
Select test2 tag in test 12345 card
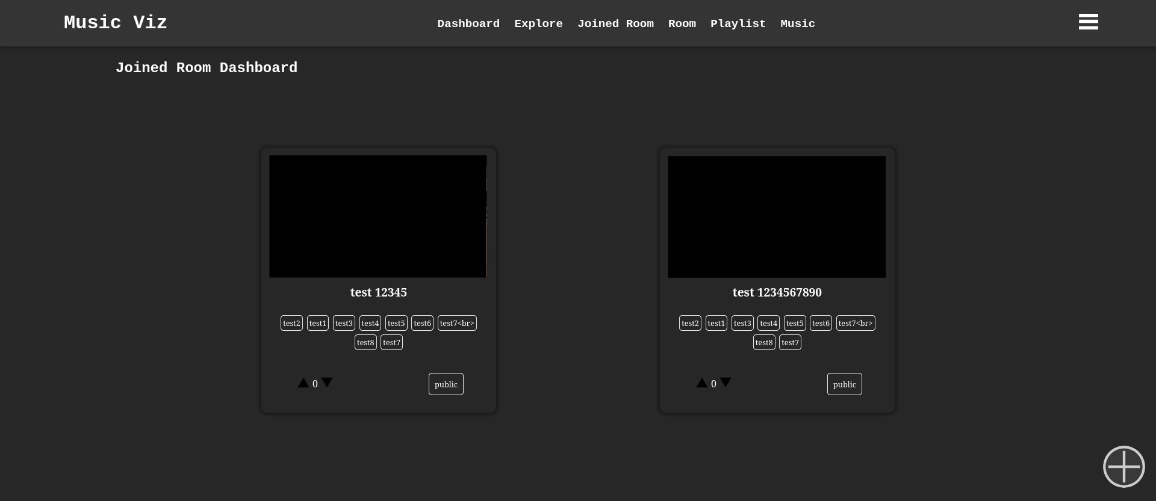pyautogui.click(x=291, y=323)
